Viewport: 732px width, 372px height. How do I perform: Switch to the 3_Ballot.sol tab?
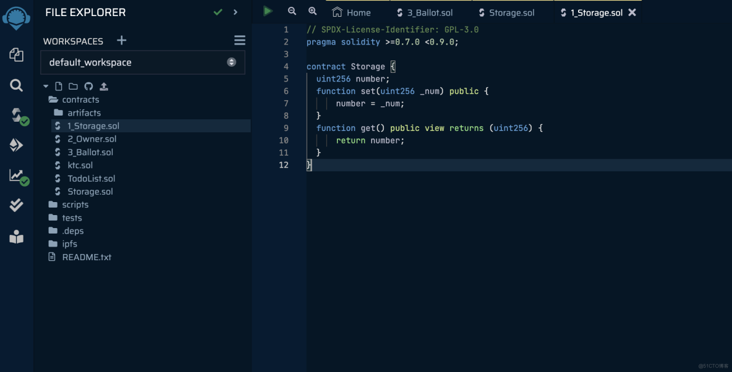coord(425,12)
